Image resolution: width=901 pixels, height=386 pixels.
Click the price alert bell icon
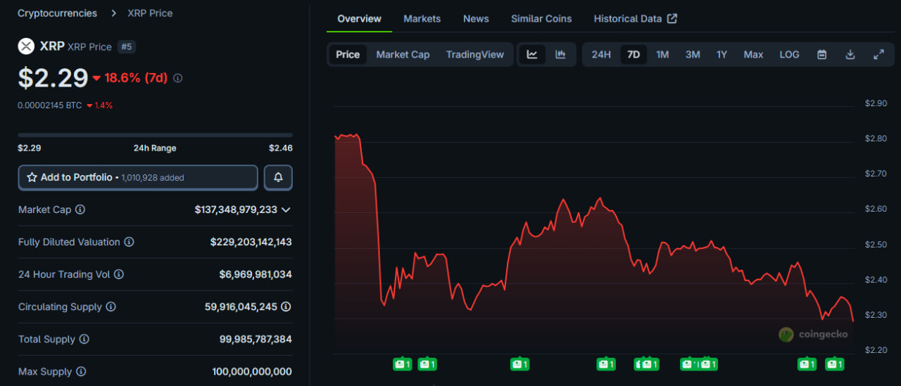tap(278, 178)
